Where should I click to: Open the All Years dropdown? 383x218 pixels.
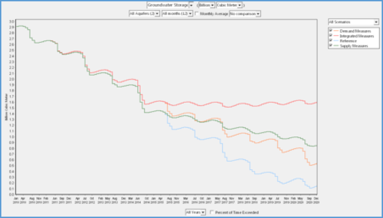[203, 212]
